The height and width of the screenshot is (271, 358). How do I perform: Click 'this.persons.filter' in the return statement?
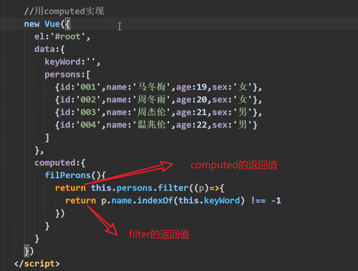pyautogui.click(x=140, y=188)
